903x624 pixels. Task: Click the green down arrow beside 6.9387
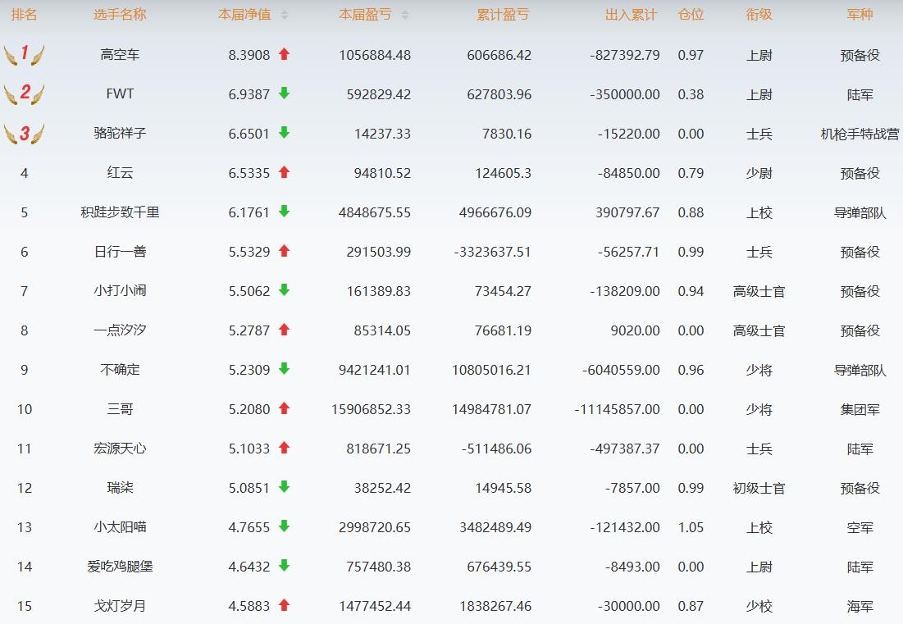[x=284, y=93]
